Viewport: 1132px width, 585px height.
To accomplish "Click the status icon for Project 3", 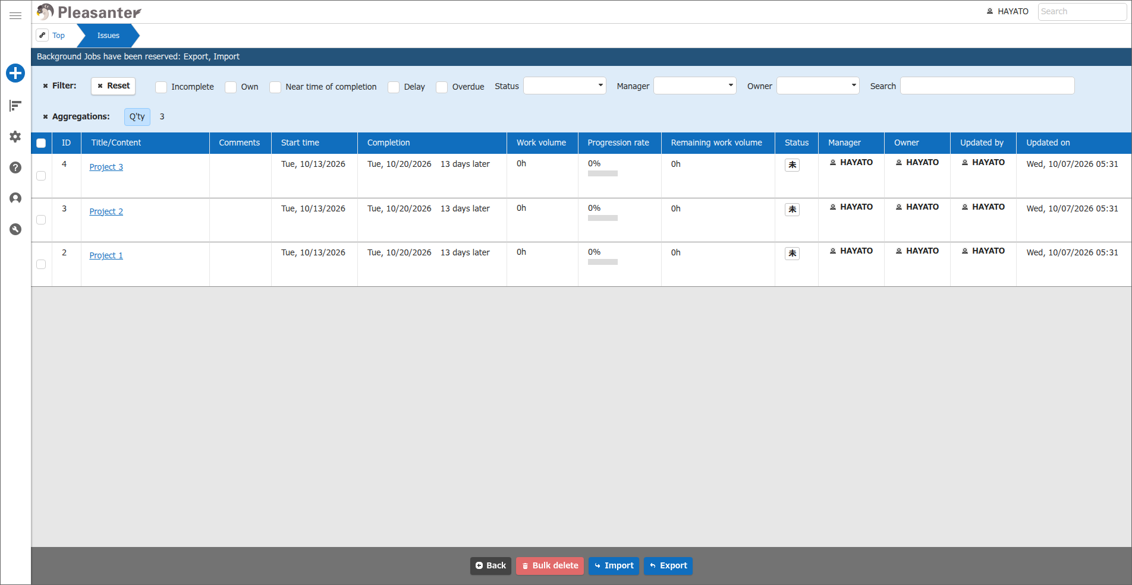I will click(x=792, y=165).
